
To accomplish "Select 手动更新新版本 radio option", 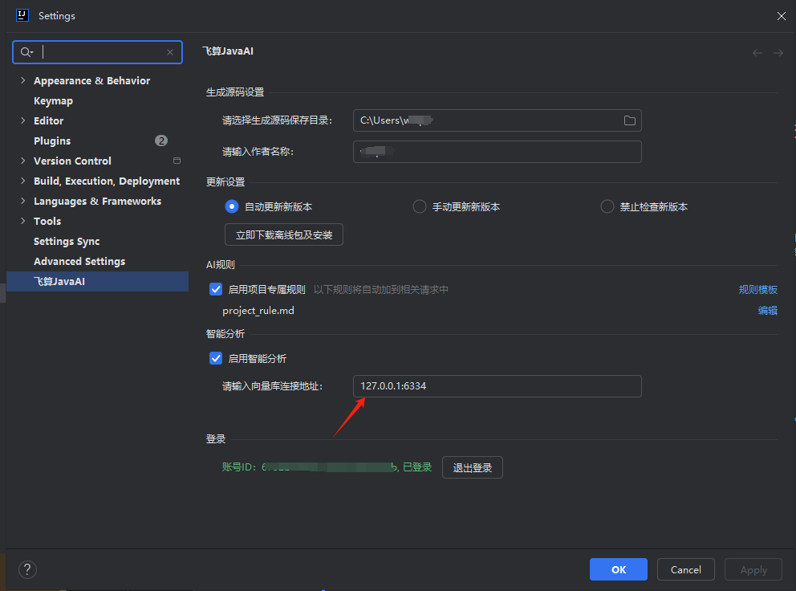I will [x=420, y=207].
